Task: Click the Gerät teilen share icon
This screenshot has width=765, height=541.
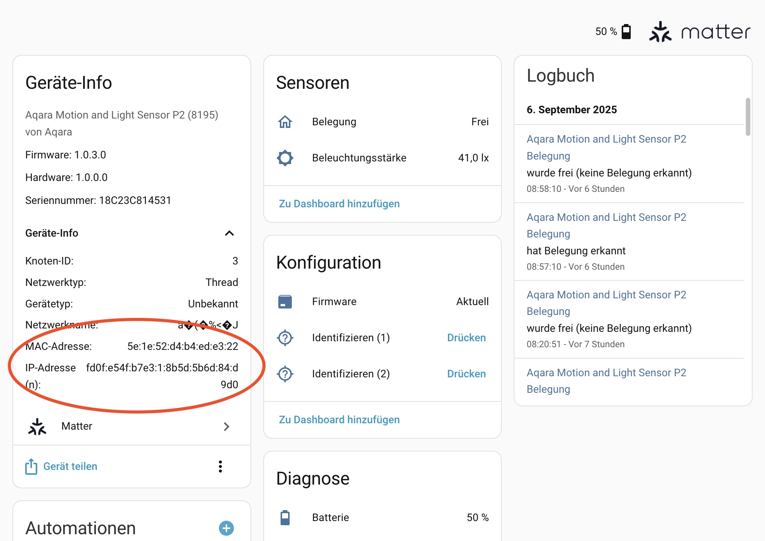Action: click(31, 467)
